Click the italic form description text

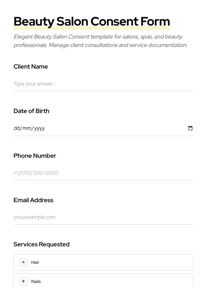click(x=100, y=41)
